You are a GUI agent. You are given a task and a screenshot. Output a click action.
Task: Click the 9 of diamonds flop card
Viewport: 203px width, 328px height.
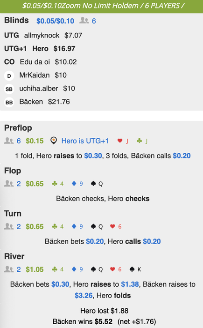point(77,184)
